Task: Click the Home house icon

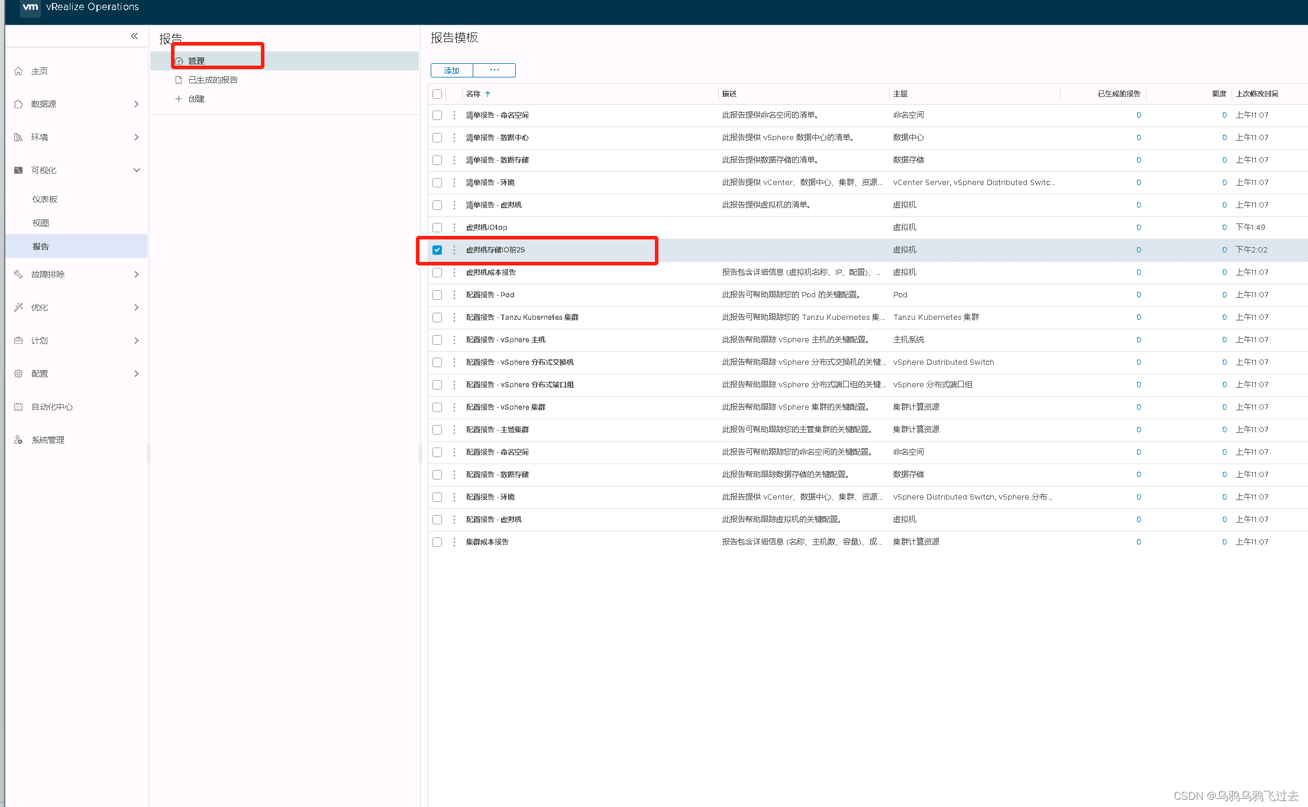Action: pos(18,71)
